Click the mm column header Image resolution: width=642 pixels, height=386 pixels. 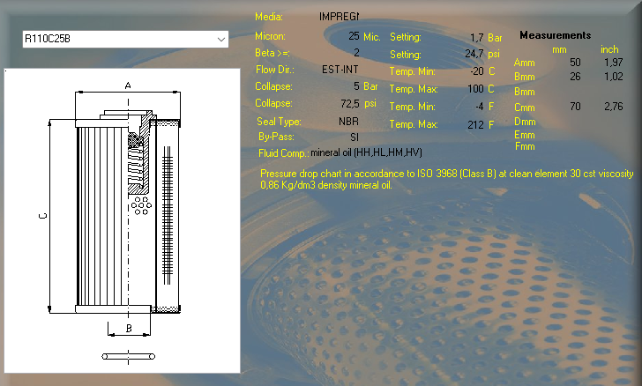559,50
